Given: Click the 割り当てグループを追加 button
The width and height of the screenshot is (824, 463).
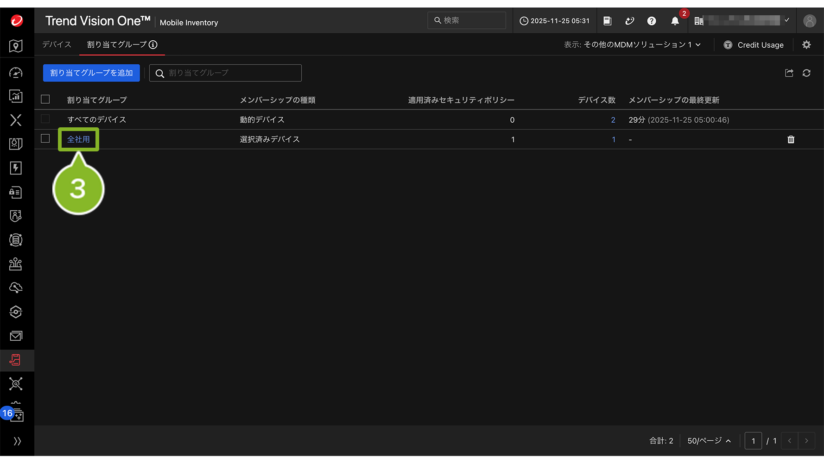Looking at the screenshot, I should [x=91, y=73].
